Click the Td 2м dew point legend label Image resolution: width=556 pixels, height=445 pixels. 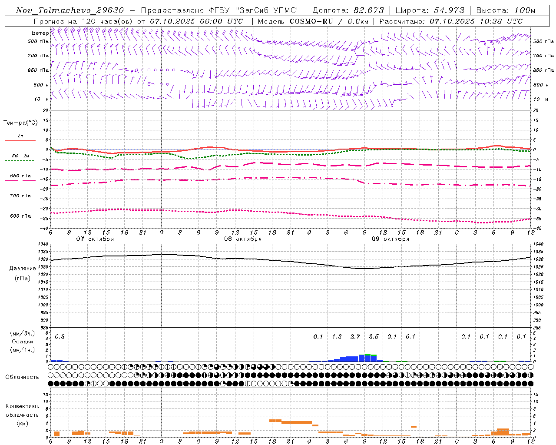pos(20,156)
